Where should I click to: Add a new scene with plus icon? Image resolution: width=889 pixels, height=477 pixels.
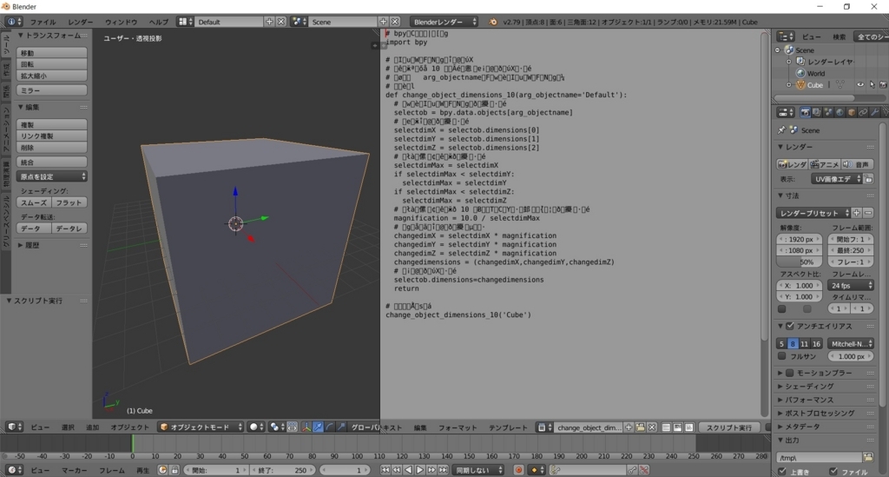click(x=383, y=22)
